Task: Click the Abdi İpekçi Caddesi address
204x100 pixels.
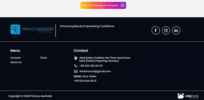Action: [x=105, y=59]
